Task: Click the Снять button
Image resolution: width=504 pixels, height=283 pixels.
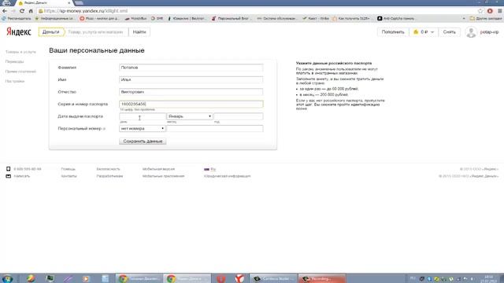Action: pos(449,32)
